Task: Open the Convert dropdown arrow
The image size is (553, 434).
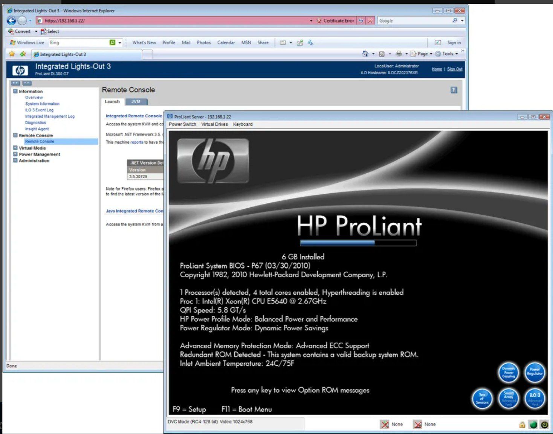Action: [x=36, y=32]
